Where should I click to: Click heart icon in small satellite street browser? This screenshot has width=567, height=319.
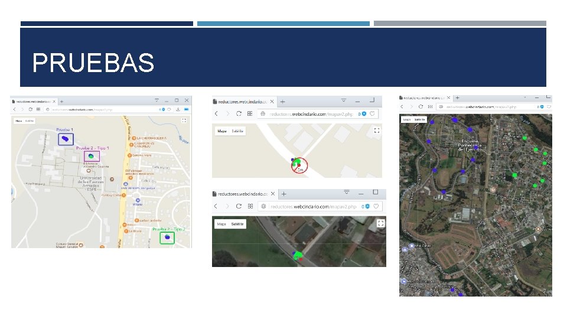[376, 206]
